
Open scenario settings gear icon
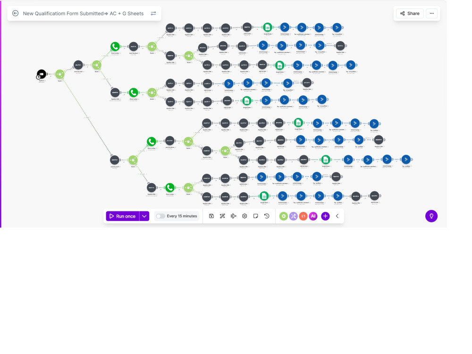(x=244, y=216)
